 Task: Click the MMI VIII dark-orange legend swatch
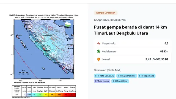59,95
